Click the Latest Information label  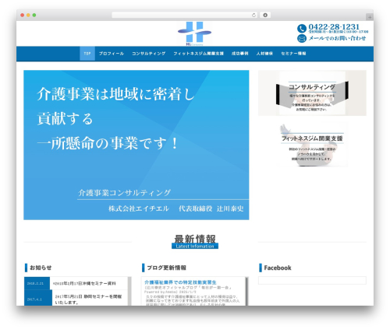[x=195, y=247]
